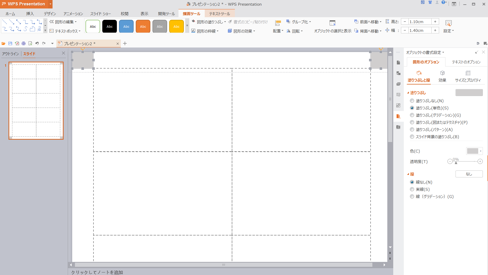Pick the double-arrow line shape
The height and width of the screenshot is (275, 488).
(x=19, y=22)
